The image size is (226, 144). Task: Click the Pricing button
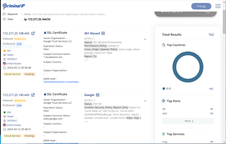(x=201, y=6)
